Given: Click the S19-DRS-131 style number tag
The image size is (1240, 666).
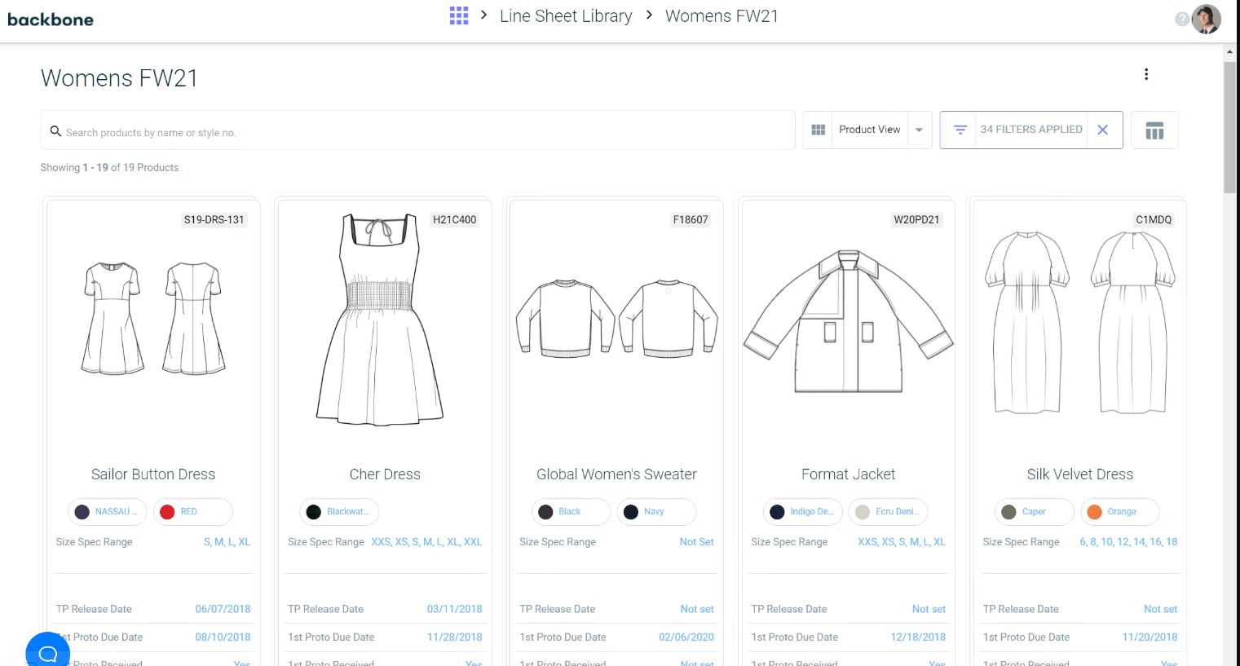Looking at the screenshot, I should [x=214, y=219].
